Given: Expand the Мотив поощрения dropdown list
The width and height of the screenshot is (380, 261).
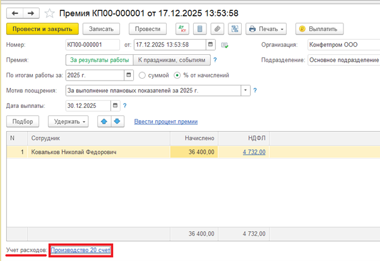Looking at the screenshot, I should point(245,91).
